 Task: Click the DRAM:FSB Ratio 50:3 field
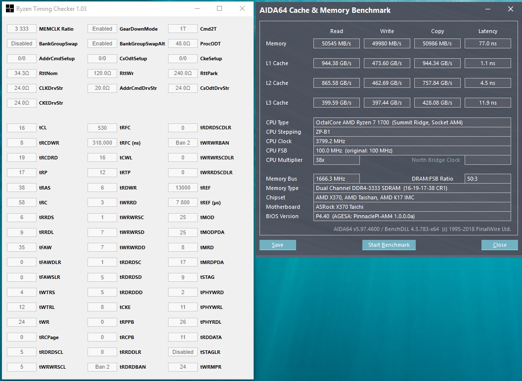488,179
